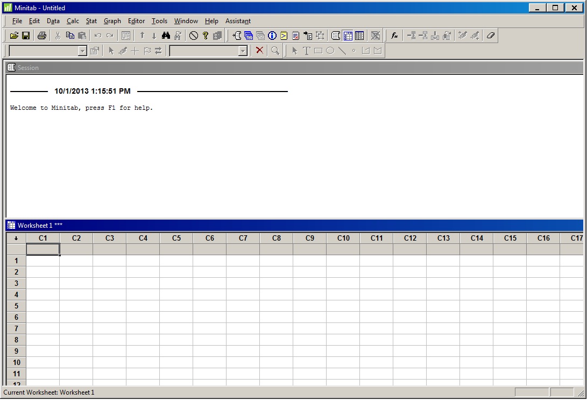This screenshot has width=587, height=400.
Task: Save the project with the floppy disk icon
Action: pyautogui.click(x=25, y=36)
